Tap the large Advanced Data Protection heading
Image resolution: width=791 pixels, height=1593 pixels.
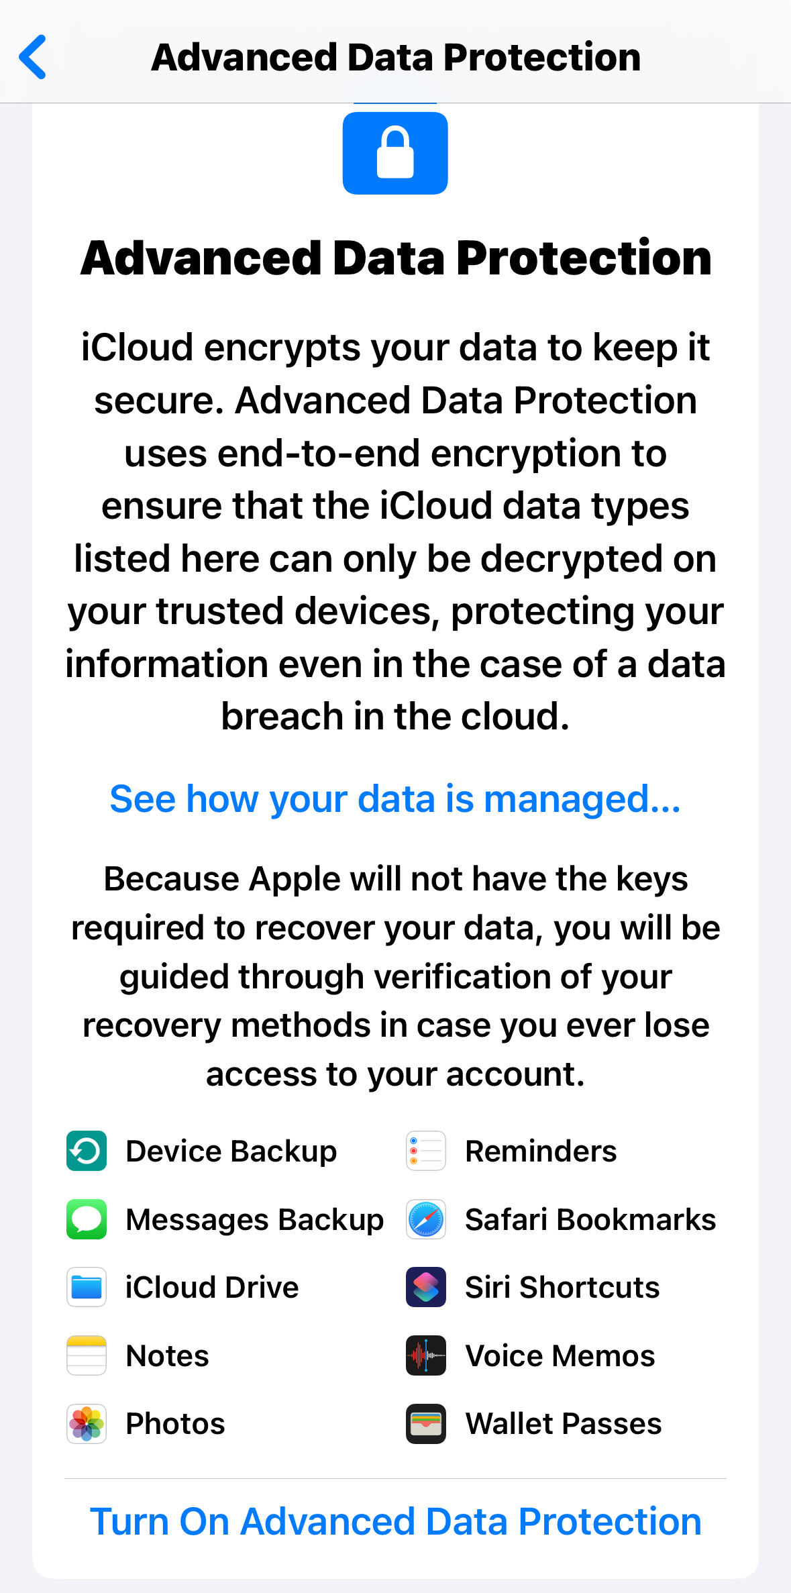396,258
